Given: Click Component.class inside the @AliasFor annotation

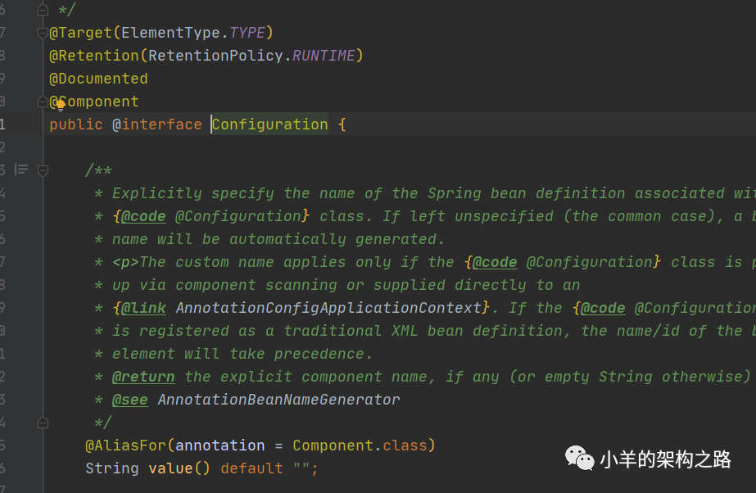Looking at the screenshot, I should 360,446.
